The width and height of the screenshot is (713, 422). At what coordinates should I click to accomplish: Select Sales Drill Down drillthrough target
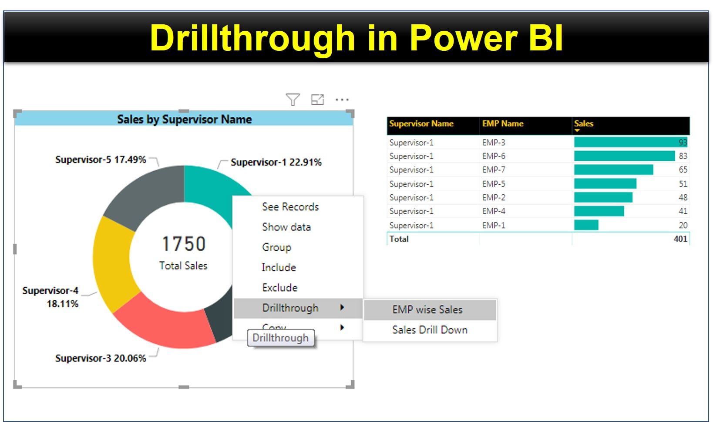[x=430, y=330]
